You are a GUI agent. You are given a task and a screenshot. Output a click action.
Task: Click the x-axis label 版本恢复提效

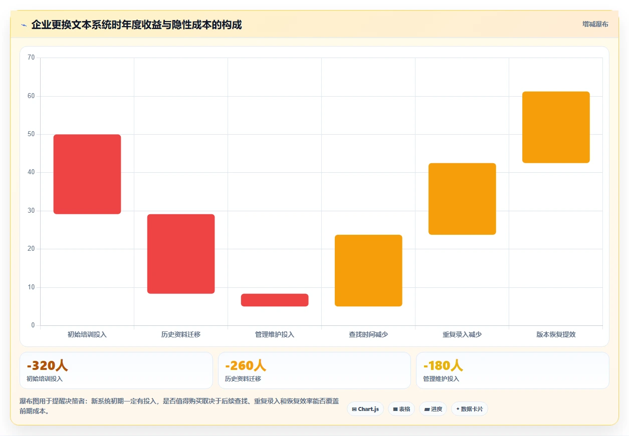(556, 334)
